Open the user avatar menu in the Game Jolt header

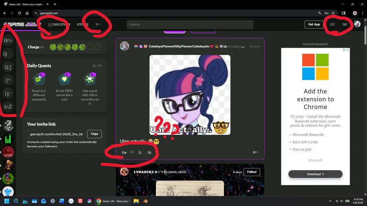coord(357,24)
